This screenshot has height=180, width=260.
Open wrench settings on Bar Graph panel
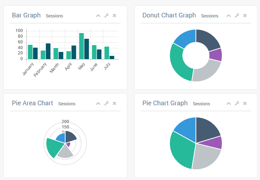(x=106, y=16)
